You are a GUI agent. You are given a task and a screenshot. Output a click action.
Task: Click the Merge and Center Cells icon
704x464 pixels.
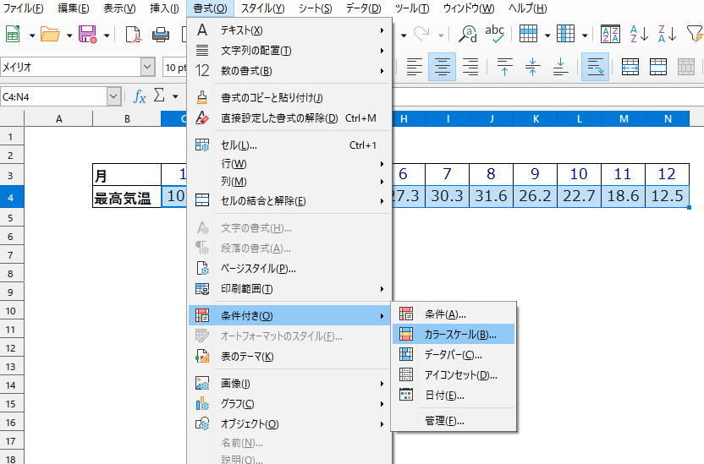pyautogui.click(x=630, y=67)
